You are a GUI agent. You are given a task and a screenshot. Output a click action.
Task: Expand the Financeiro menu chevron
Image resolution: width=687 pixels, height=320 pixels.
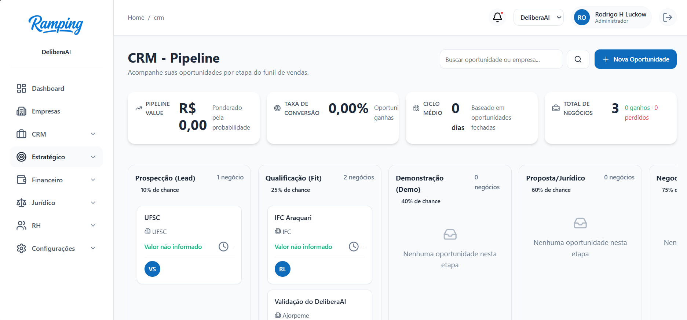(x=93, y=180)
